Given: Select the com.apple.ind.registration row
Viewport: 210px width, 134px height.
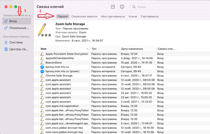Looking at the screenshot, I should [122, 106].
